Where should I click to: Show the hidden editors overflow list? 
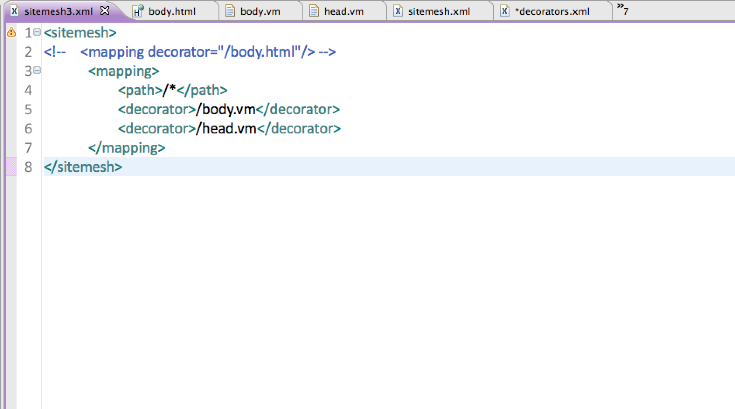pos(623,9)
